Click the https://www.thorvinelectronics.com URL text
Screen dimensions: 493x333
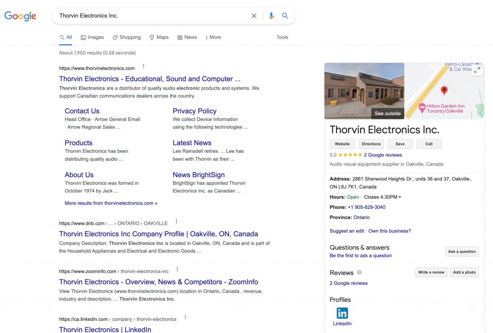[x=97, y=68]
